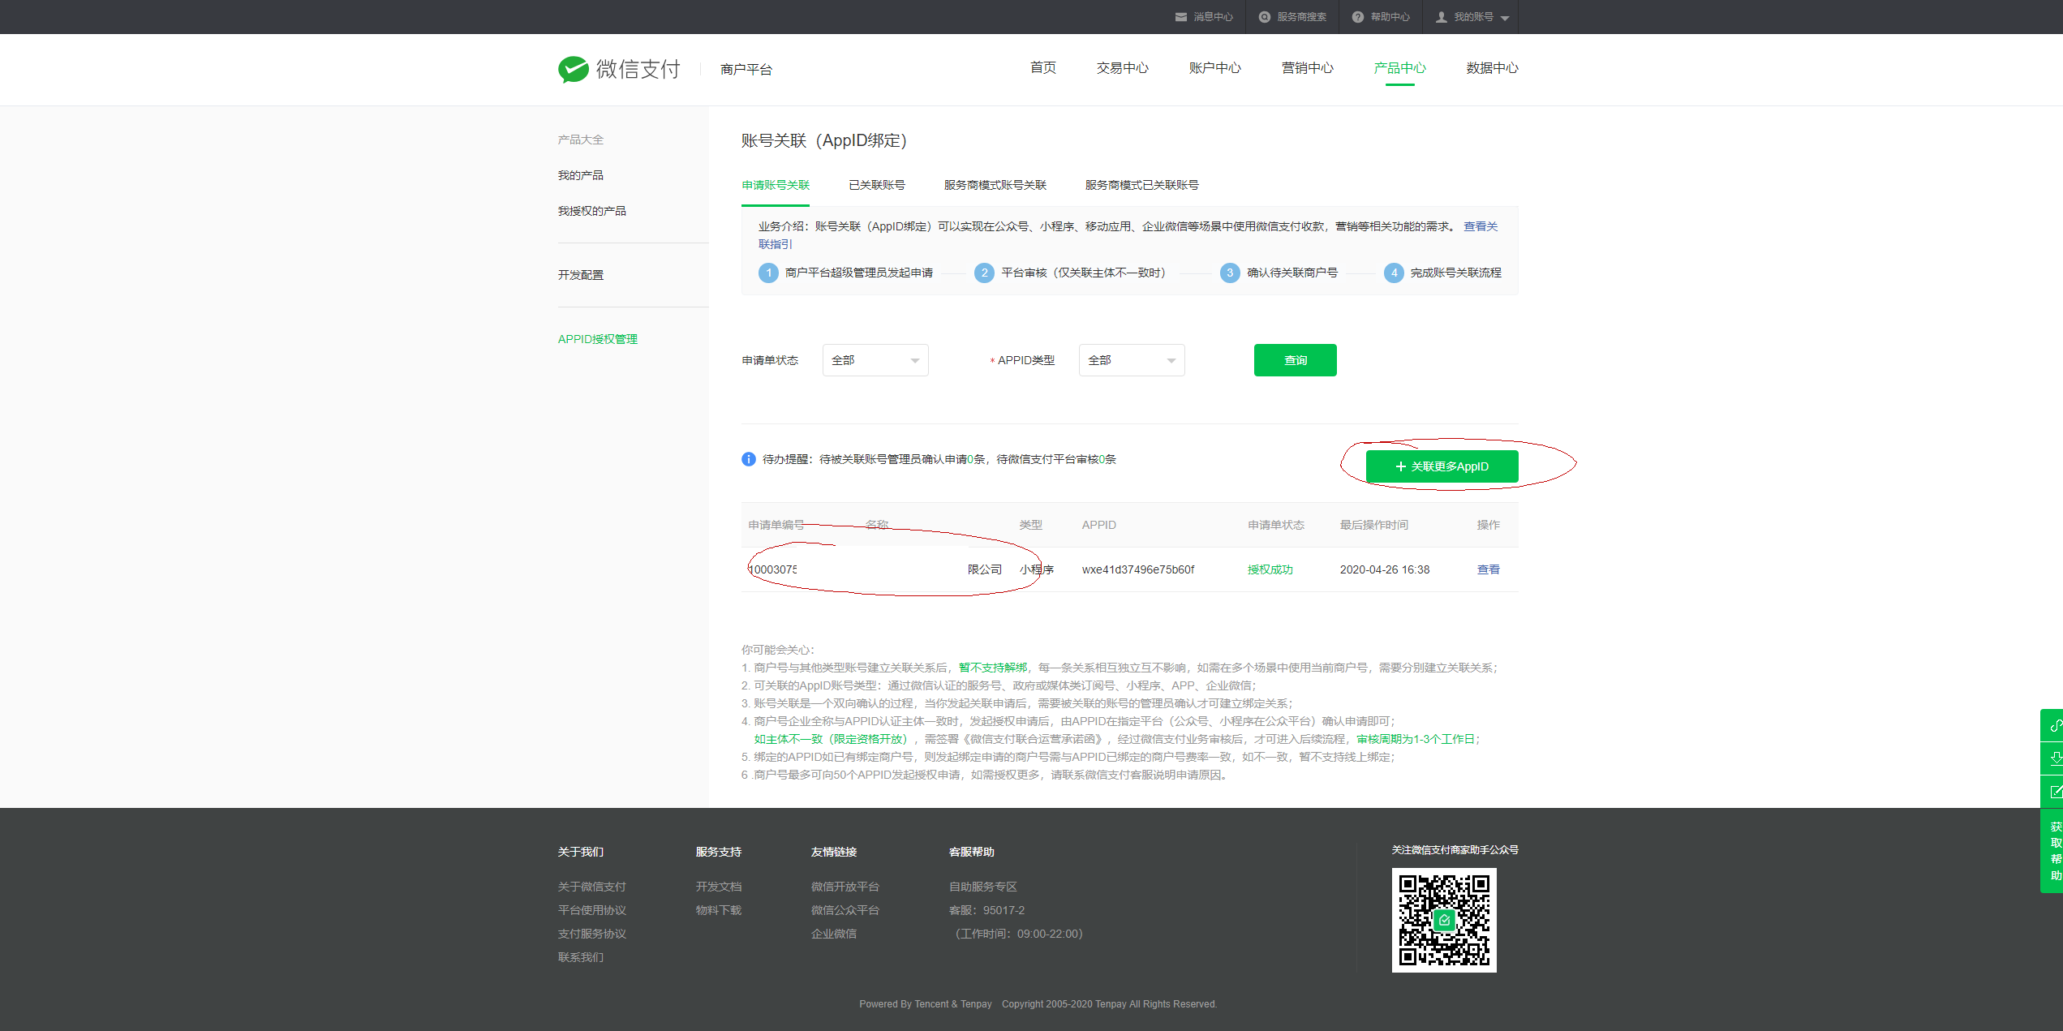Open 开发配置 in the sidebar
The width and height of the screenshot is (2063, 1031).
point(581,275)
